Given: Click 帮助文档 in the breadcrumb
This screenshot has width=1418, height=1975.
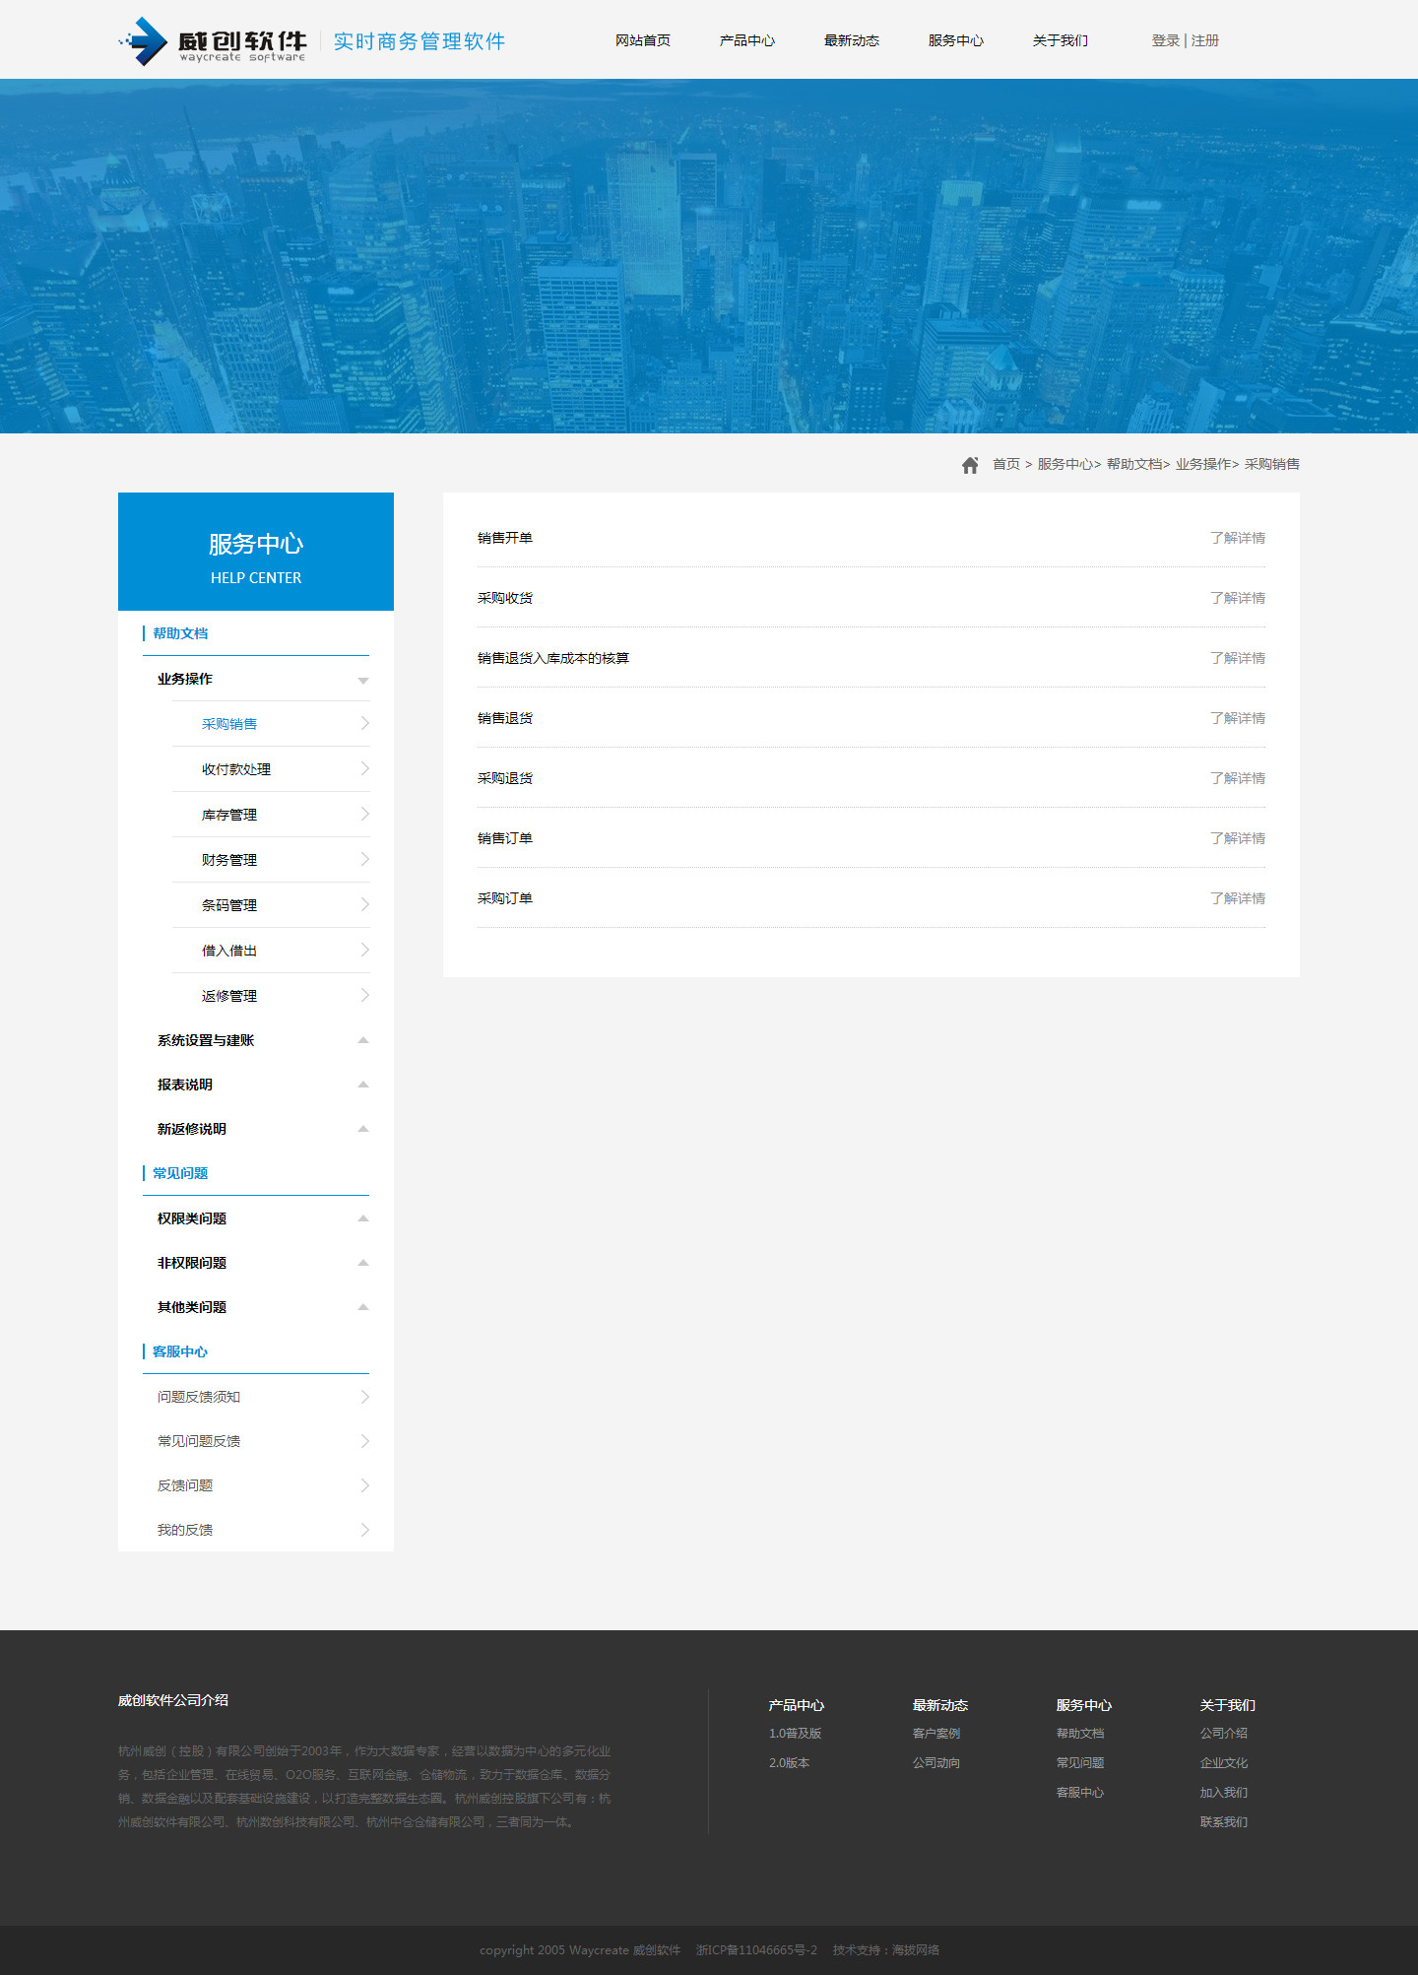Looking at the screenshot, I should pyautogui.click(x=1134, y=464).
